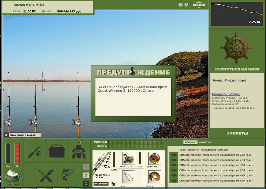Select the reel thumbnail with мощн.: 135
The height and width of the screenshot is (189, 266).
(128, 158)
